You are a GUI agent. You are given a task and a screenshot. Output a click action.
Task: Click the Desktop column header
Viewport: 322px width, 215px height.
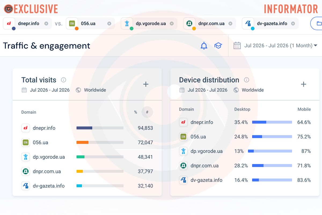pyautogui.click(x=242, y=109)
